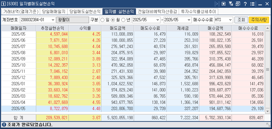Click the 제세금 column header

[x=183, y=28]
